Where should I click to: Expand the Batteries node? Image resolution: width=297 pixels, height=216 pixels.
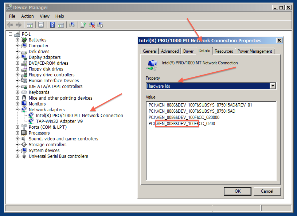[x=17, y=40]
